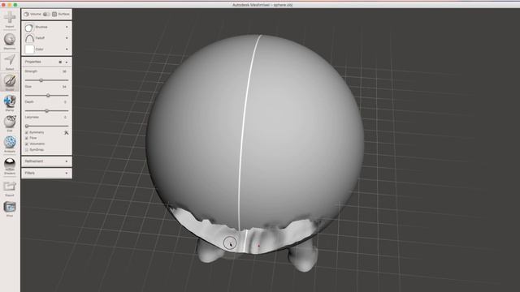Click the Strength value field

coord(64,71)
